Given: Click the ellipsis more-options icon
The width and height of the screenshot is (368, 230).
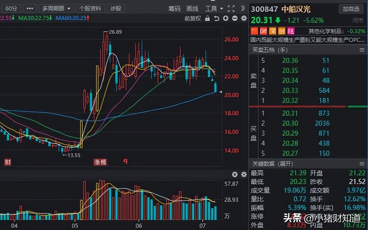Looking at the screenshot, I should point(30,8).
